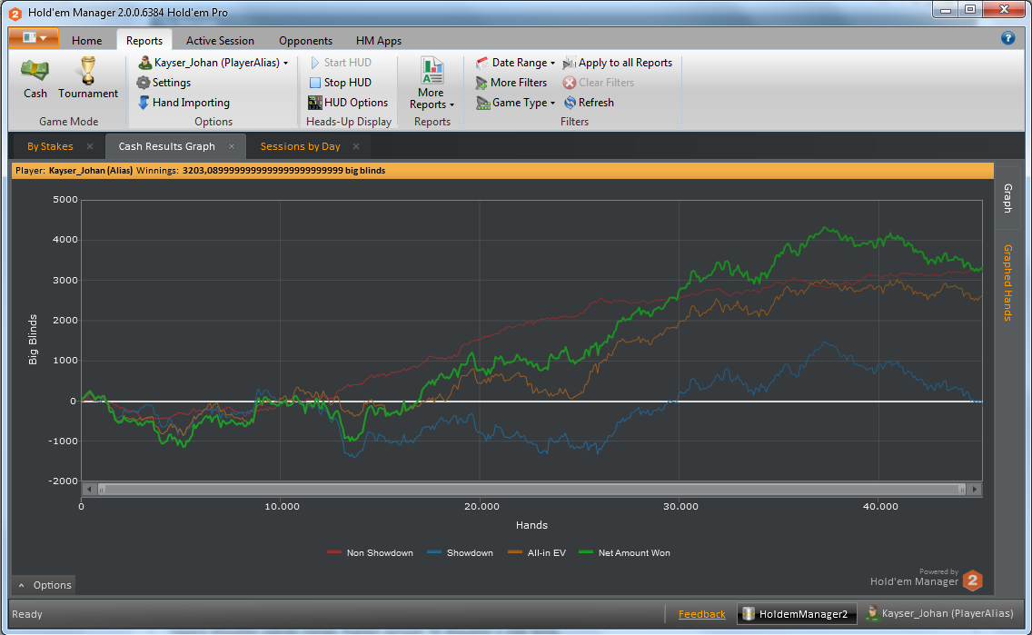The height and width of the screenshot is (635, 1032).
Task: Click Apply to all Reports
Action: coord(618,63)
